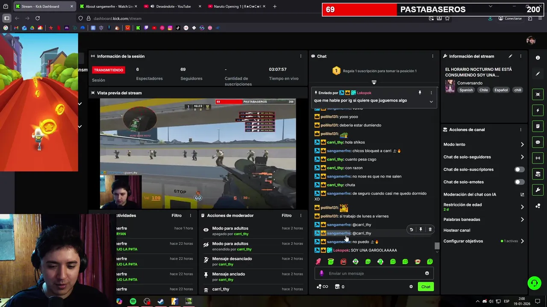Click the purple microphone icon in chat input
This screenshot has width=547, height=307.
coord(321,273)
